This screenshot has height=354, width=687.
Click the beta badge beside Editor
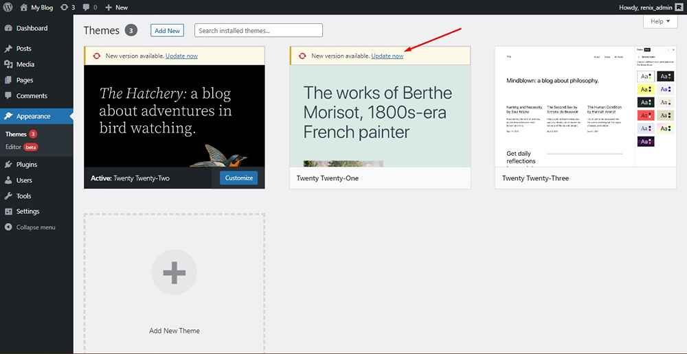(x=31, y=147)
